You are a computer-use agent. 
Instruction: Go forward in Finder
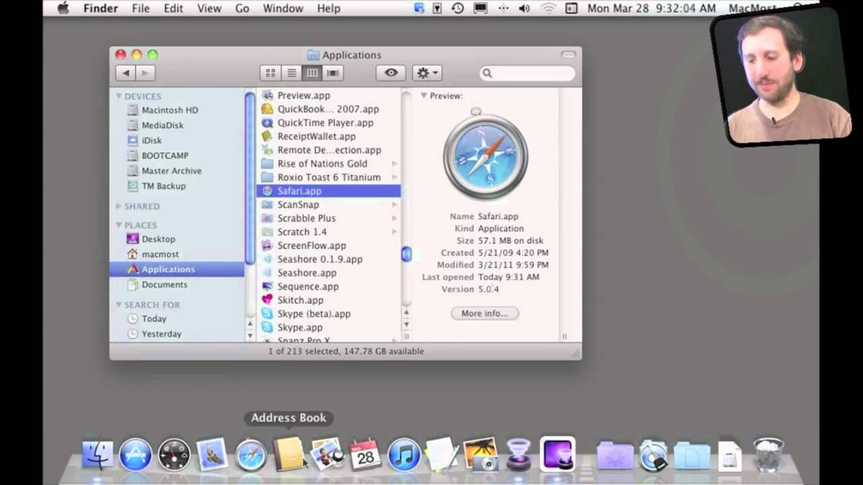coord(146,73)
